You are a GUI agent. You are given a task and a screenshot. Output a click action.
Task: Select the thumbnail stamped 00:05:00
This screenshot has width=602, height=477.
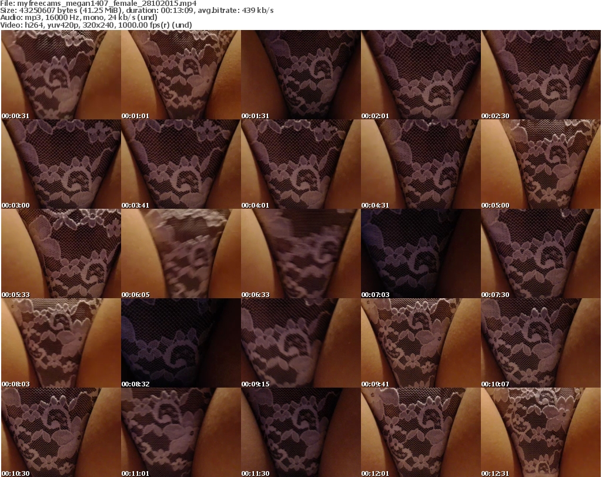coord(541,164)
